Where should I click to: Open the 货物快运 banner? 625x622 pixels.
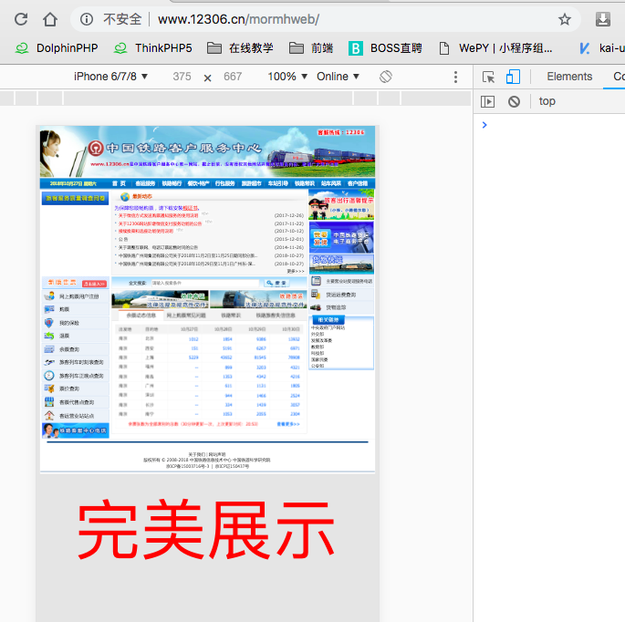click(x=341, y=264)
